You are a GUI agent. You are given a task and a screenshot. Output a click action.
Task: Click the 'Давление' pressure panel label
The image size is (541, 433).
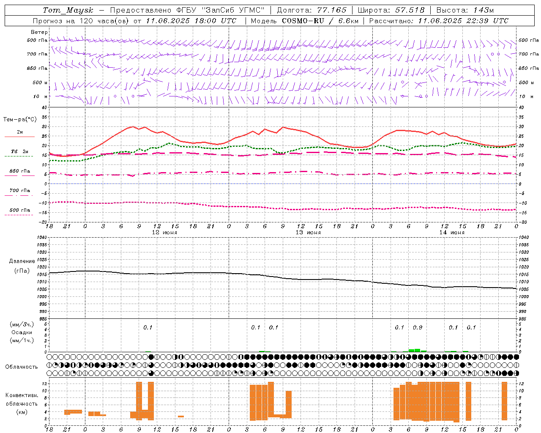[22, 261]
